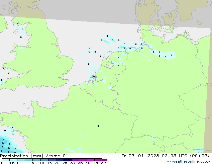Select the 45–50 mm legend swatch
212x164 pixels.
(x=98, y=160)
